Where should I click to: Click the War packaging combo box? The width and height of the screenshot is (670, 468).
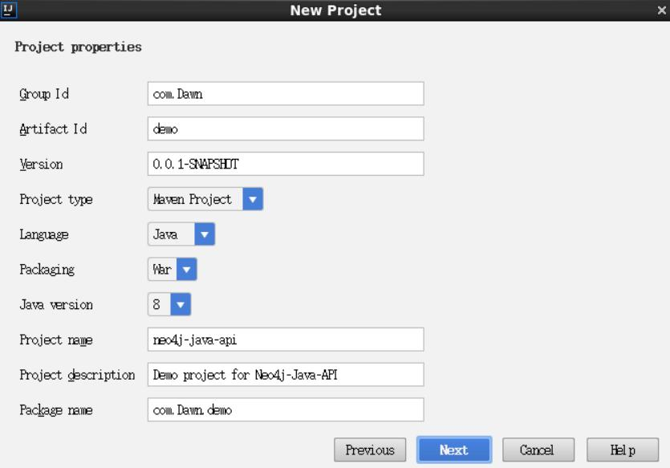coord(162,270)
